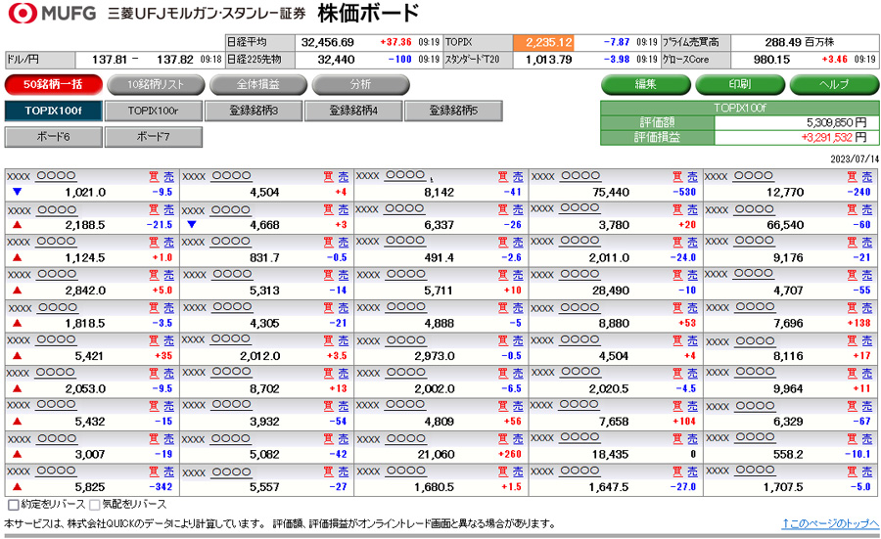This screenshot has height=539, width=881.
Task: Select the ボード7 tab
Action: click(153, 137)
